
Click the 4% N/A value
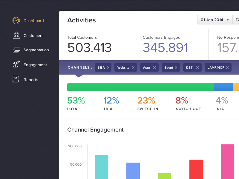click(222, 101)
